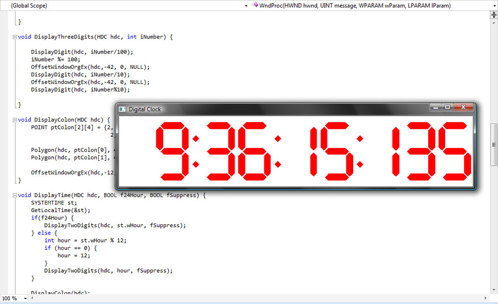Collapse the DisplayTime function outline

click(x=14, y=195)
